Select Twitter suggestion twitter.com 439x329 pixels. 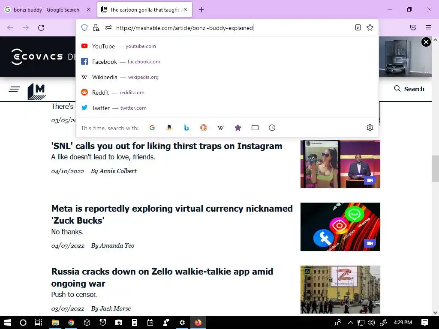[x=227, y=108]
